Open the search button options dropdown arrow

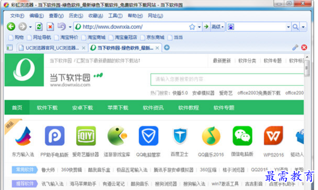click(x=303, y=27)
